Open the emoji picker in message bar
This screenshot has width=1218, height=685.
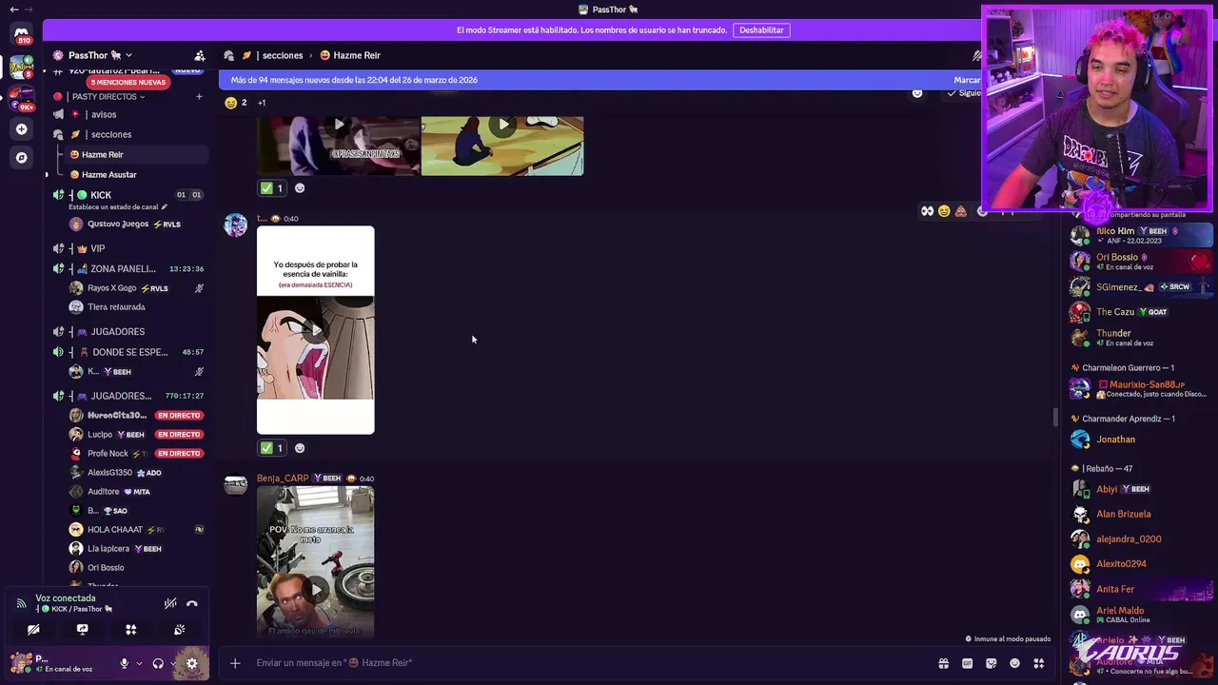click(x=1014, y=663)
